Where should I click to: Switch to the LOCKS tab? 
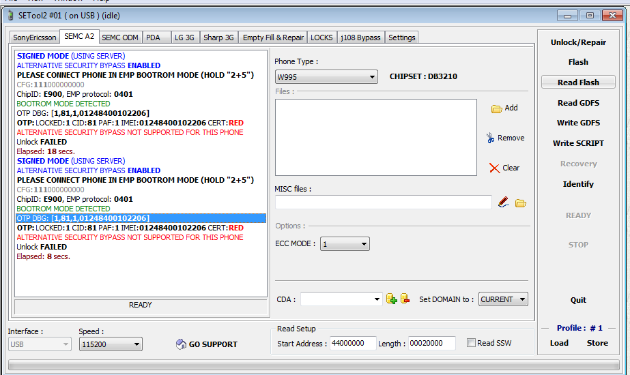(322, 37)
